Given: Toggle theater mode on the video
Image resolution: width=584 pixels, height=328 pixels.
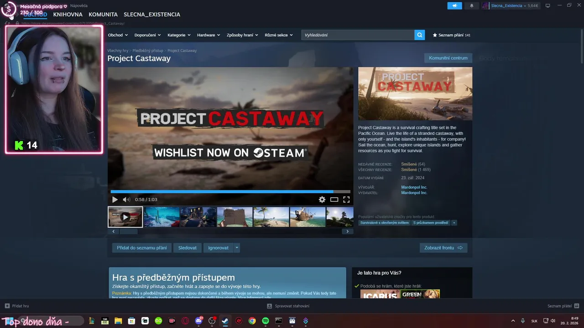Looking at the screenshot, I should pos(334,200).
